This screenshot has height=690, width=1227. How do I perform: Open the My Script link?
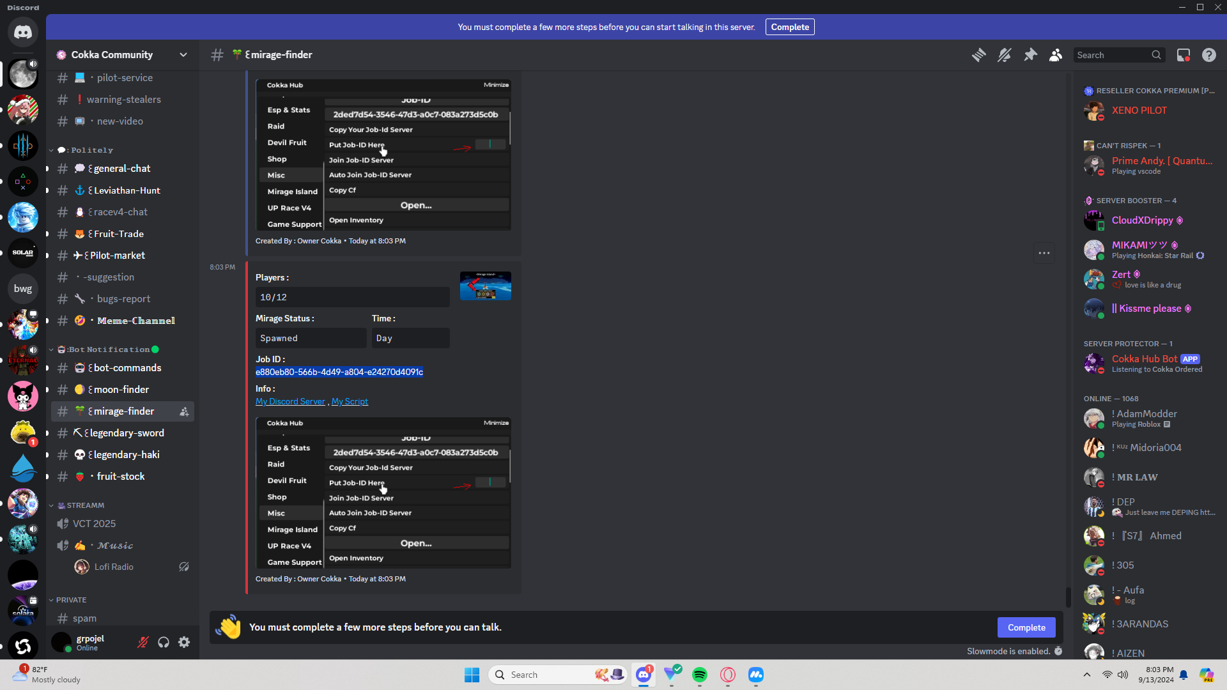point(350,401)
